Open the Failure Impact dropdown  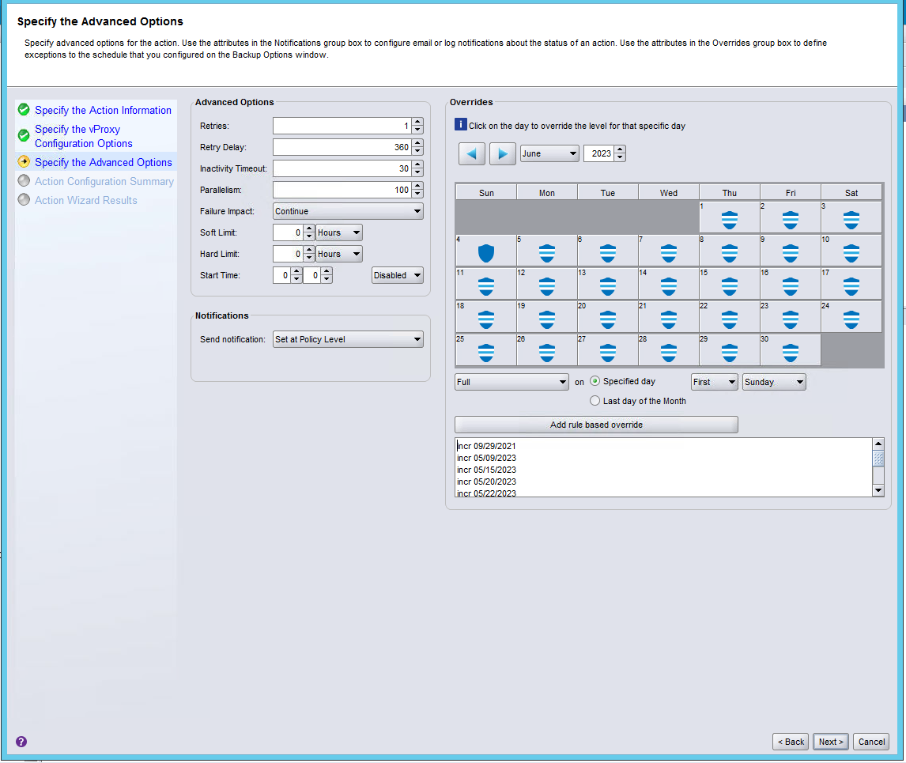coord(348,211)
